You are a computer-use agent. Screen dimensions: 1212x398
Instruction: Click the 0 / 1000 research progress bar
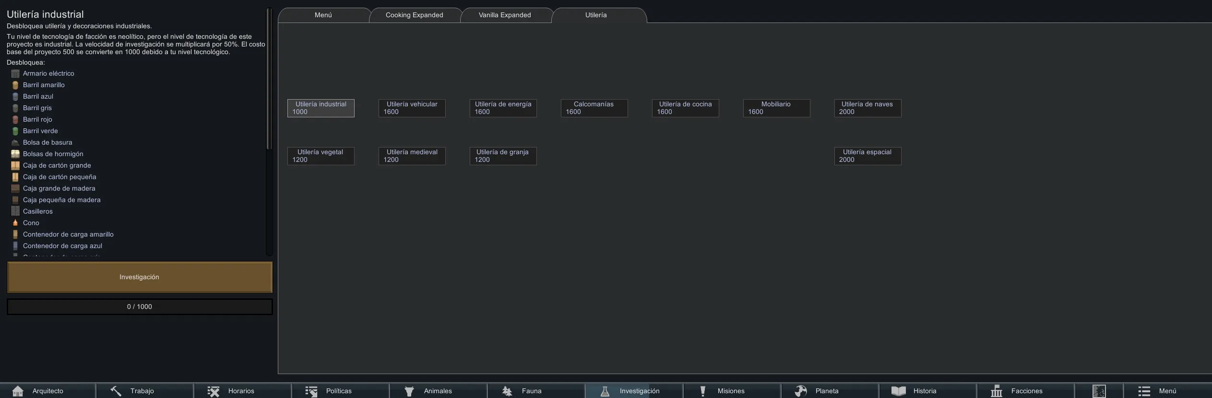tap(140, 307)
